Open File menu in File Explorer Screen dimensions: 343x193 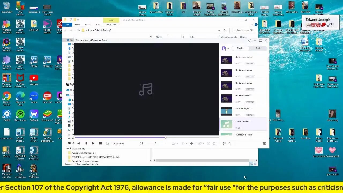click(x=67, y=25)
